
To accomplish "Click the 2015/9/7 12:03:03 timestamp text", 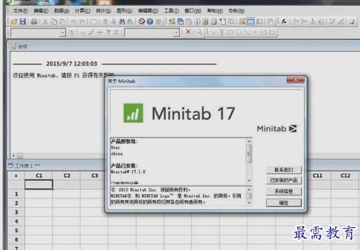I will point(71,64).
